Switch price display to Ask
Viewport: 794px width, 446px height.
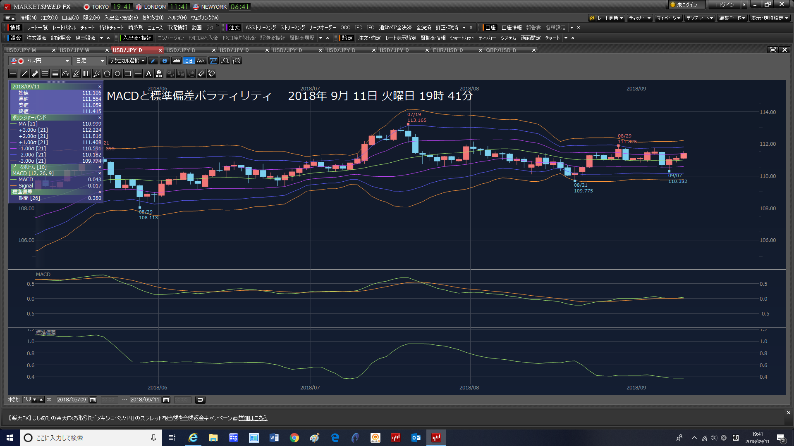tap(201, 61)
